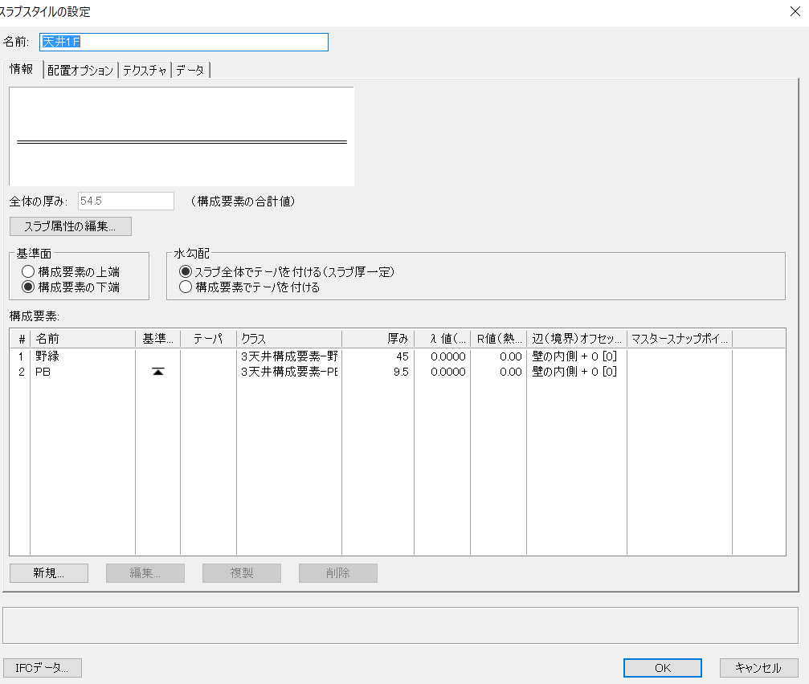Screen dimensions: 809x684
Task: Click the 厚み column header
Action: coord(378,339)
